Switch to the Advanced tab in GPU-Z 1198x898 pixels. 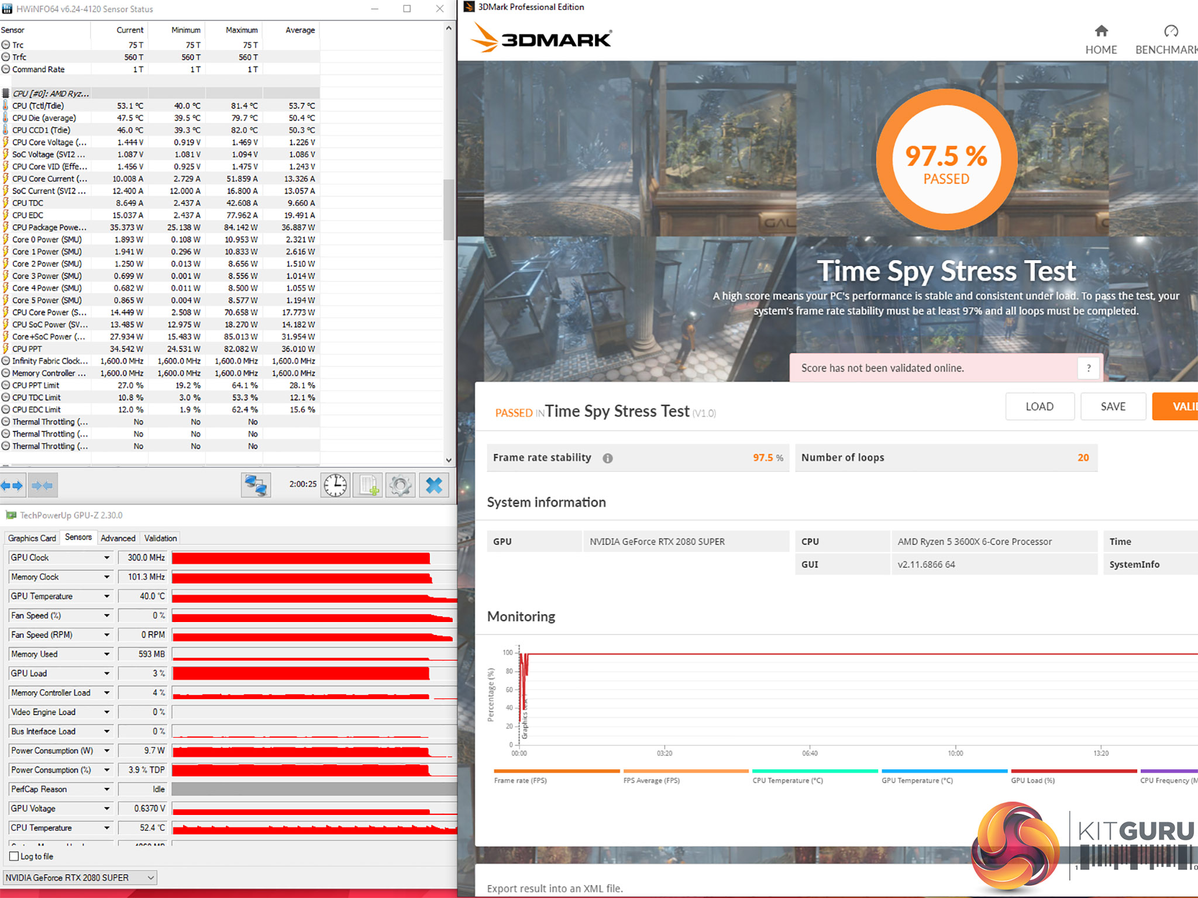[x=118, y=538]
